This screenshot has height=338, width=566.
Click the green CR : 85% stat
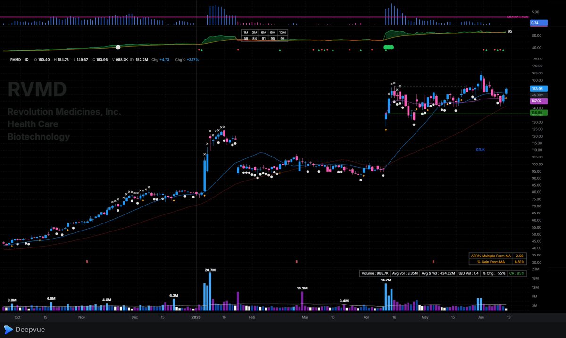pos(517,273)
